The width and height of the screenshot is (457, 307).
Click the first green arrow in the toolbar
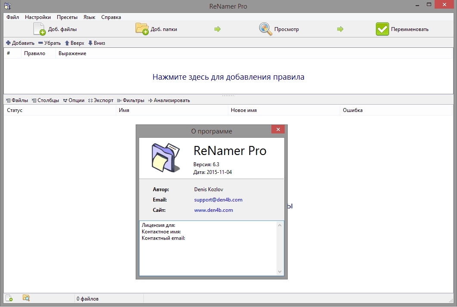[218, 29]
